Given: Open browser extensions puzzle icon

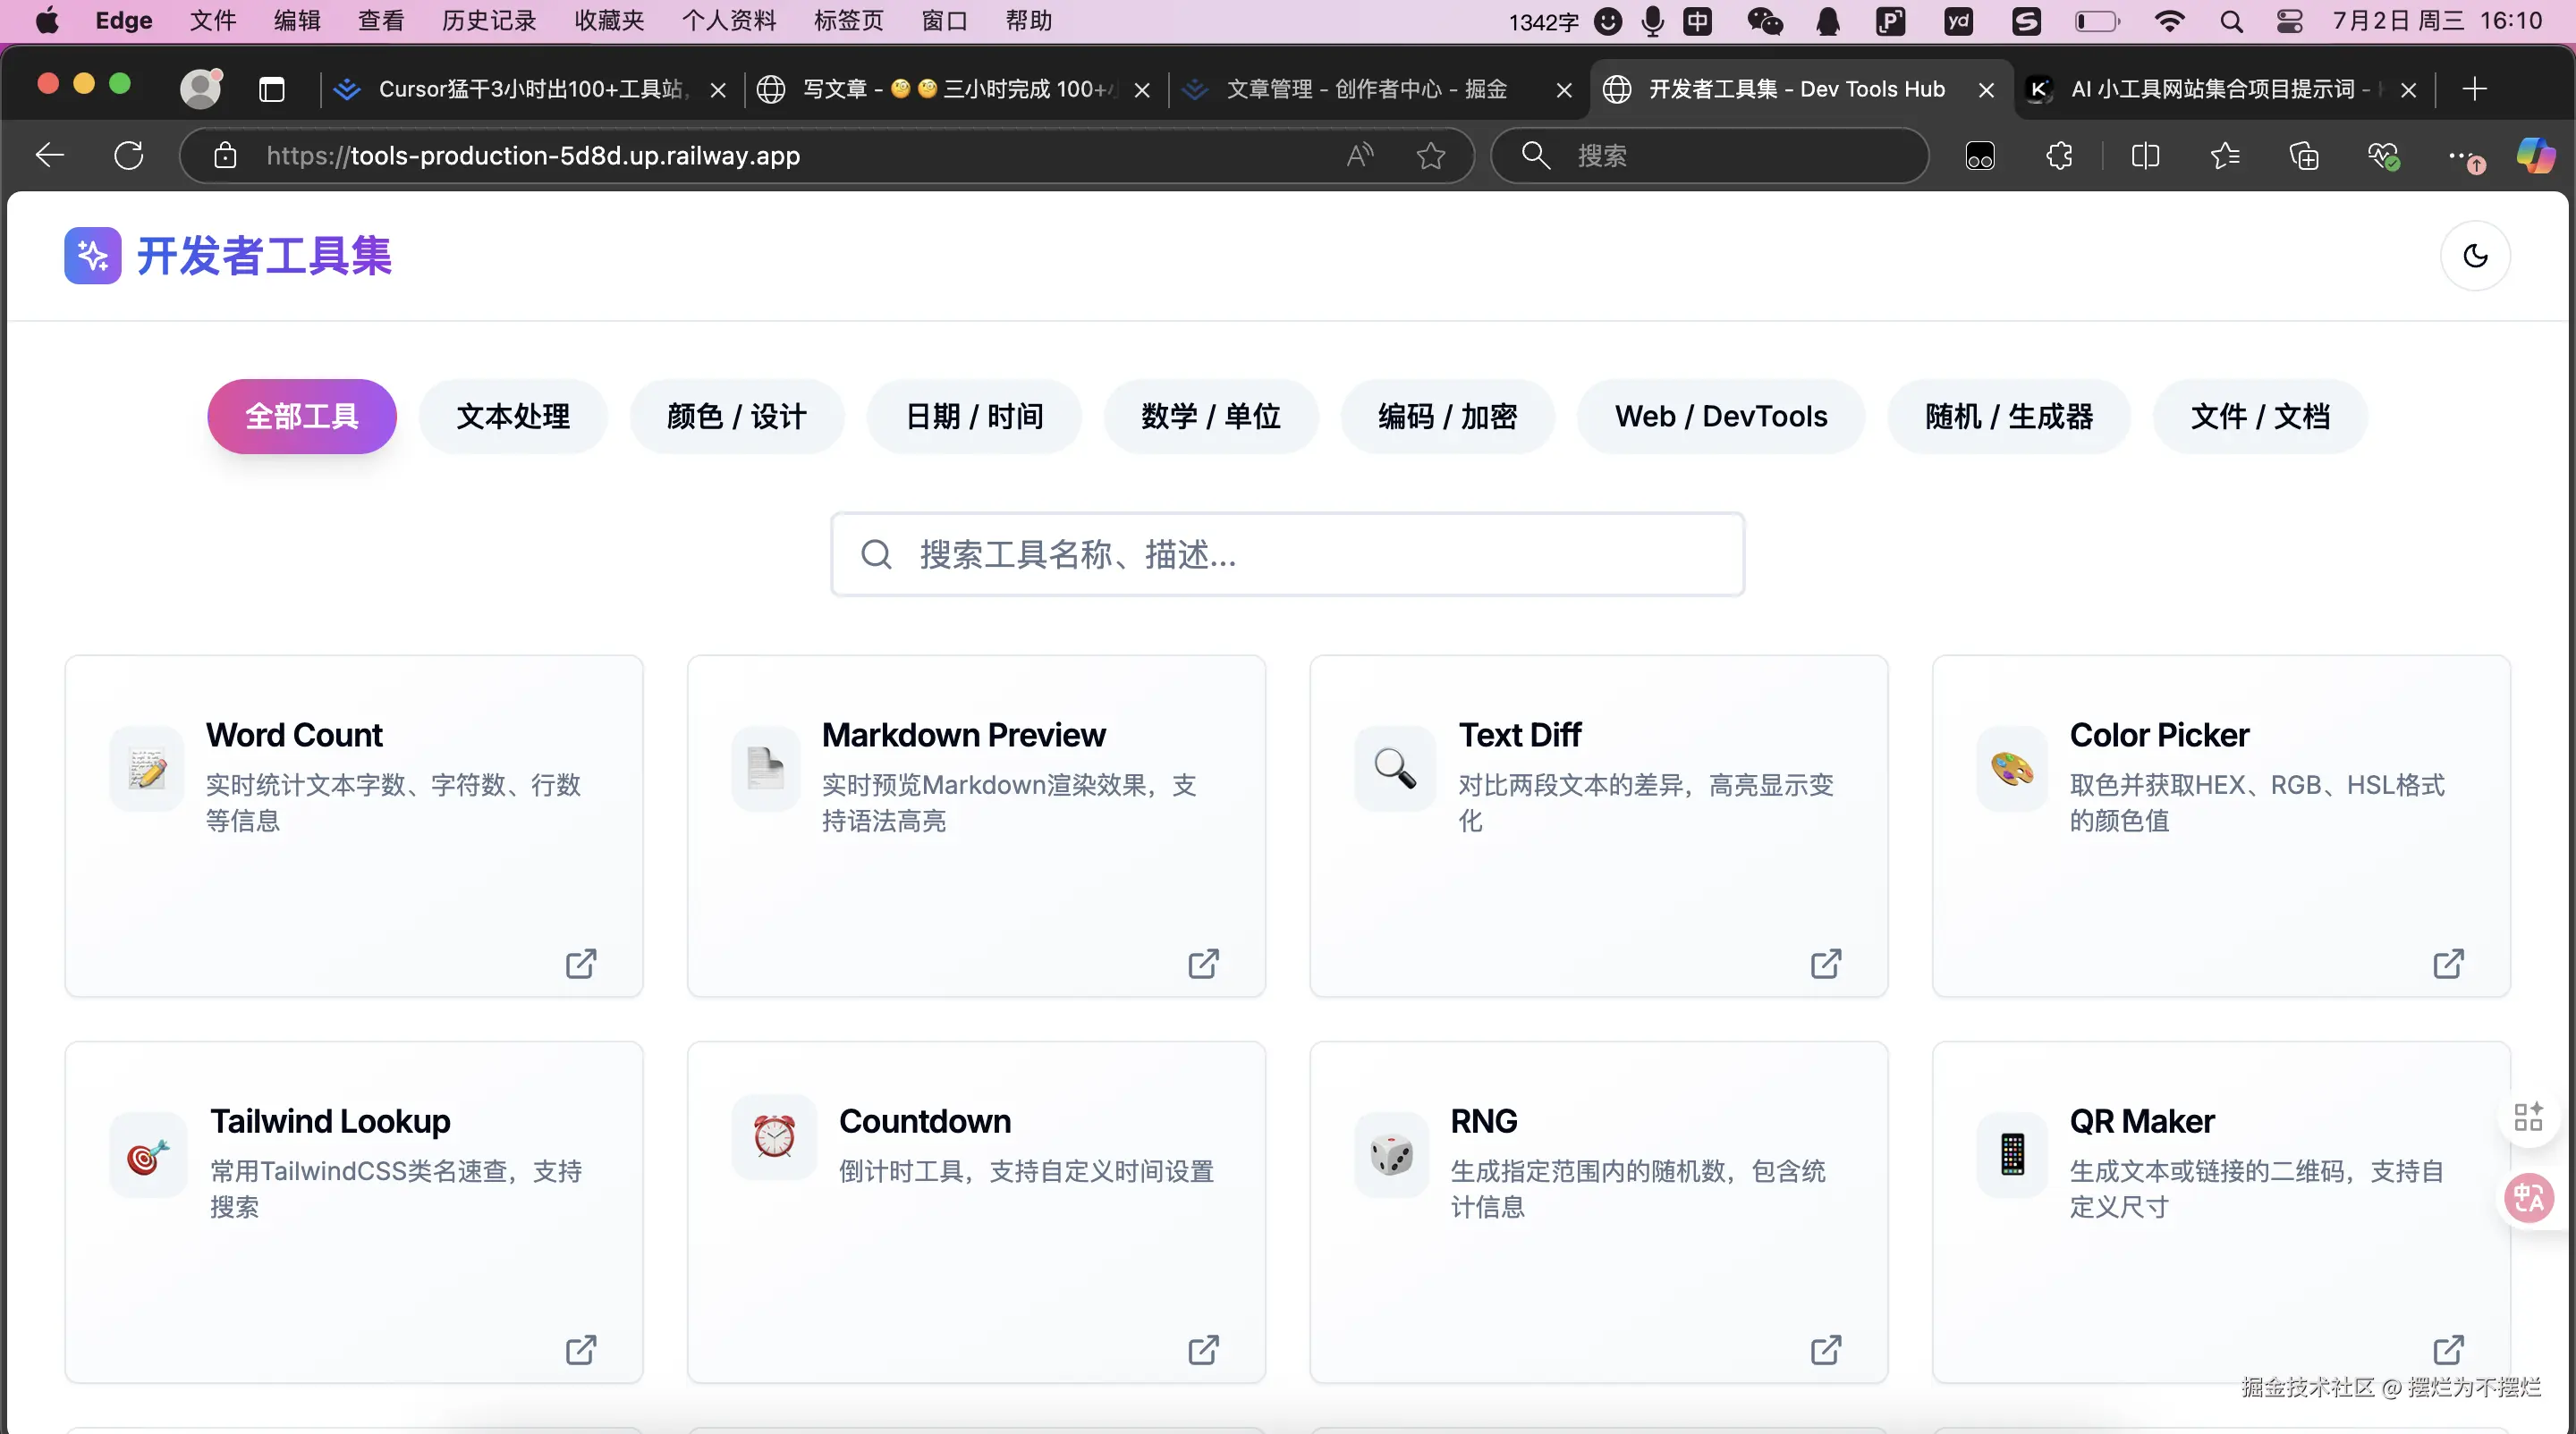Looking at the screenshot, I should click(x=2060, y=156).
